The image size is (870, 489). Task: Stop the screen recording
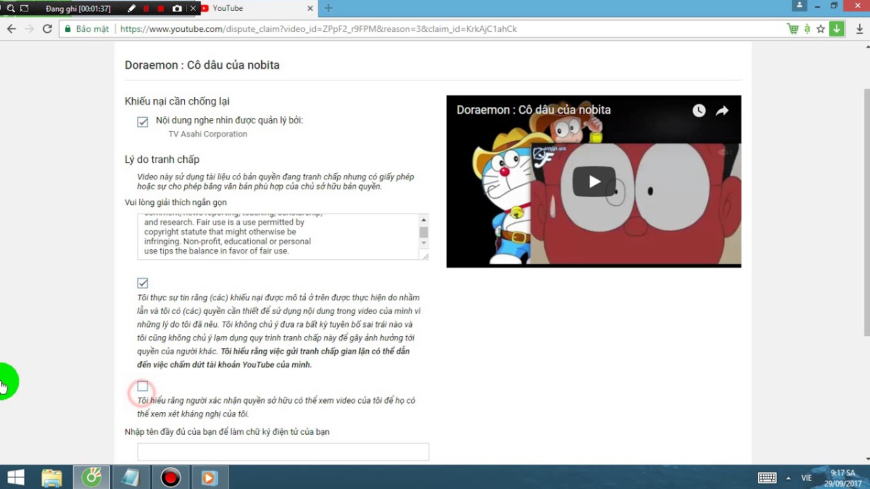[162, 9]
